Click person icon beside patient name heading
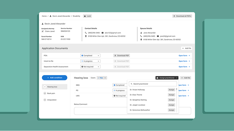Image resolution: width=234 pixels, height=131 pixels. pyautogui.click(x=43, y=24)
